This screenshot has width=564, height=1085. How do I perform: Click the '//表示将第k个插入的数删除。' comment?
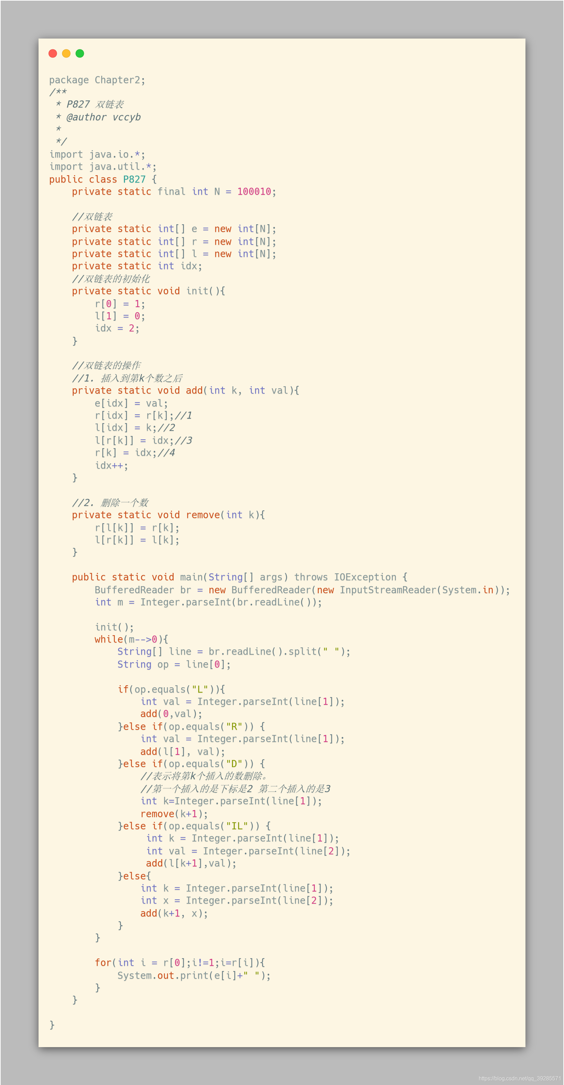[x=204, y=776]
